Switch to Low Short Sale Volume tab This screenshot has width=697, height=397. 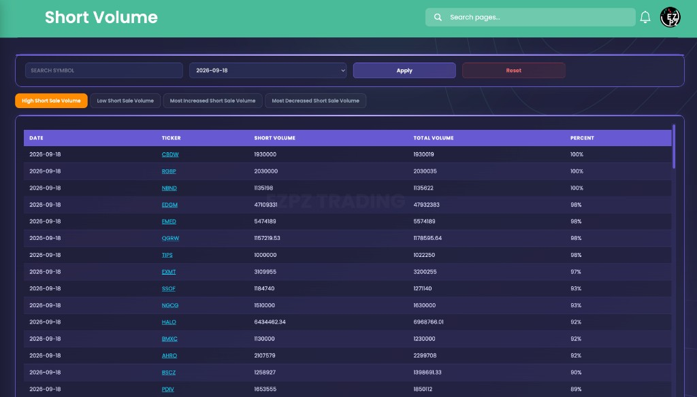click(125, 101)
